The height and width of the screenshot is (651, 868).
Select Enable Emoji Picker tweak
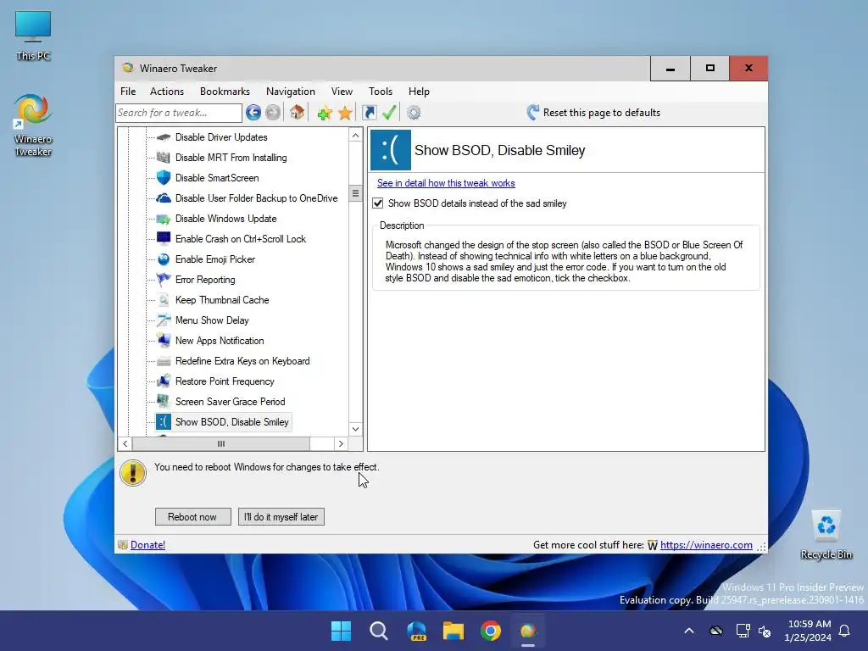click(215, 259)
